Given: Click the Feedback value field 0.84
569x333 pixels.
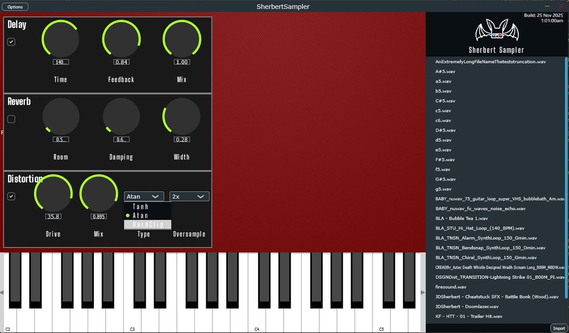Looking at the screenshot, I should (121, 62).
